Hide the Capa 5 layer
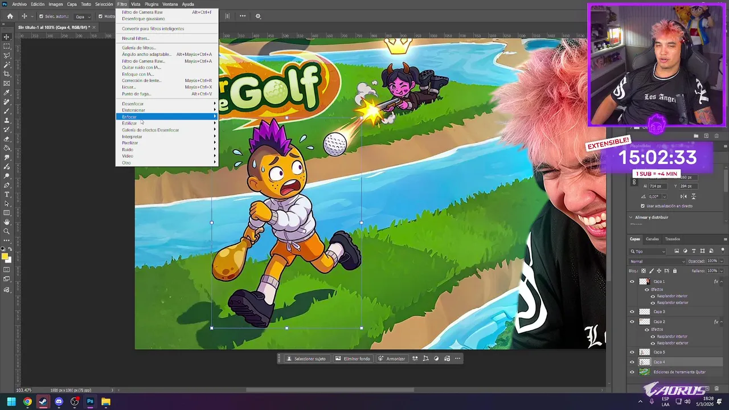This screenshot has height=410, width=729. coord(632,352)
